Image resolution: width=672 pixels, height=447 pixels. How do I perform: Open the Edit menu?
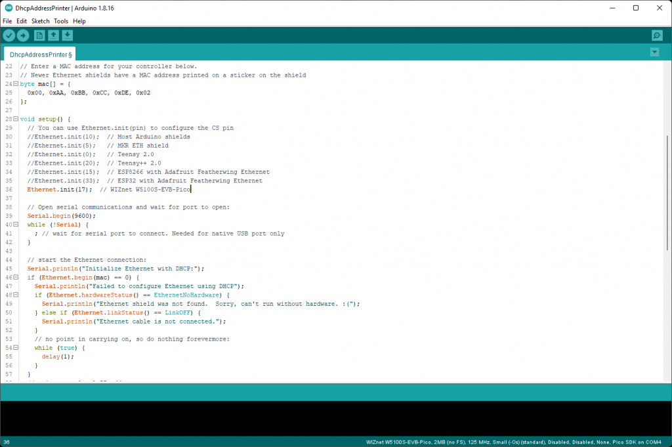click(22, 21)
